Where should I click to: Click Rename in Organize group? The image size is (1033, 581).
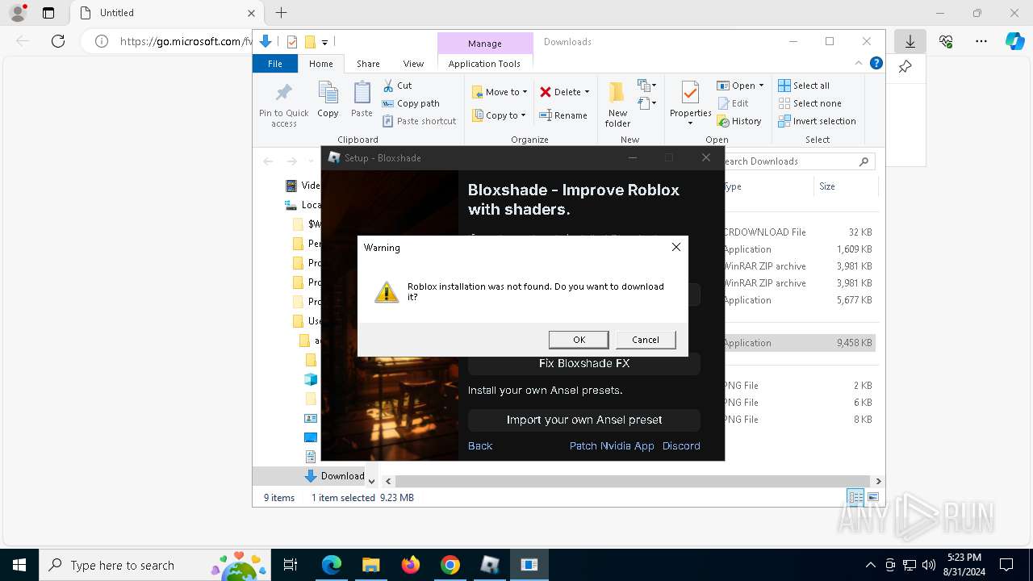point(563,115)
